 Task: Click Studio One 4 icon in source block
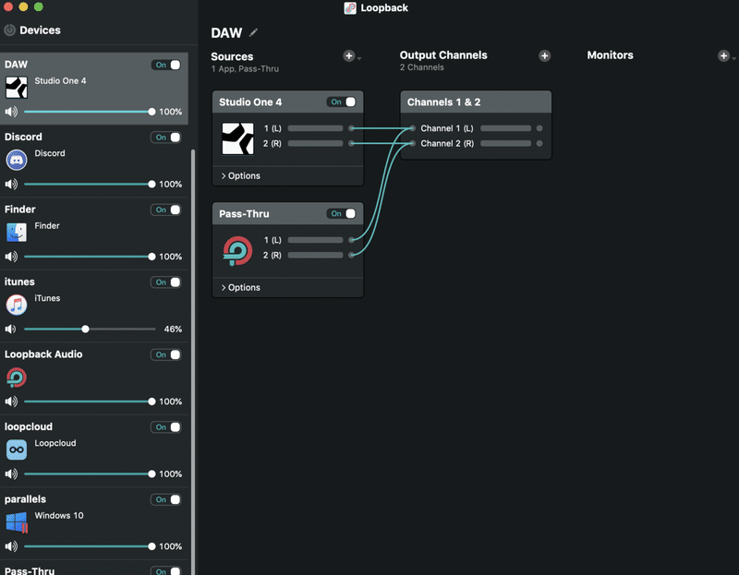238,138
